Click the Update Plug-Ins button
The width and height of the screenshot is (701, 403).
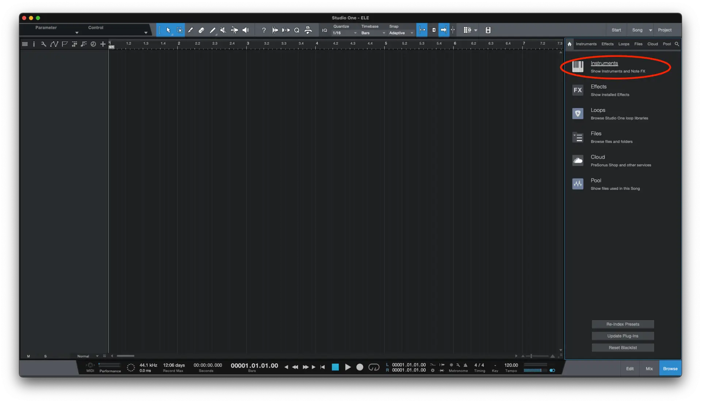pos(623,336)
